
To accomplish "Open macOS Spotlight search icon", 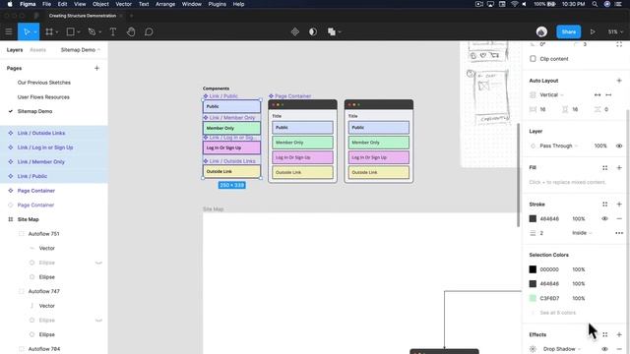I will 595,4.
